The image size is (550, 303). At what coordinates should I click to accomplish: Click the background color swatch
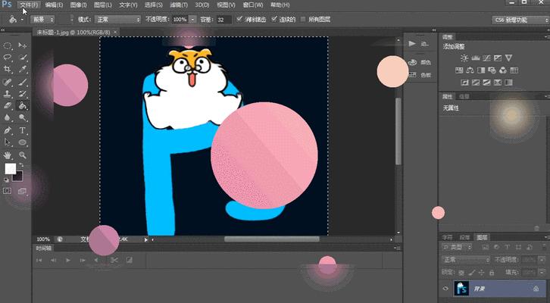[x=19, y=178]
